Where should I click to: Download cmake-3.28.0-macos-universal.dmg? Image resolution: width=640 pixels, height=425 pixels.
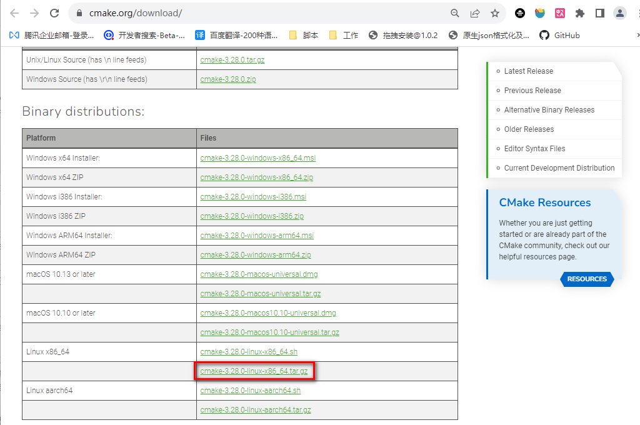(x=259, y=274)
